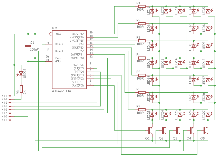The image size is (216, 155).
Task: Click the Q1 transistor symbol
Action: point(150,131)
